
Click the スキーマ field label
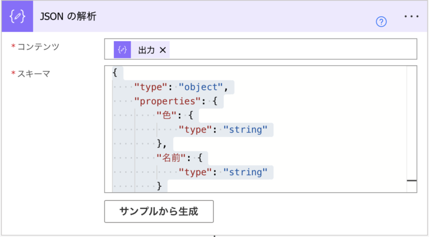(x=34, y=74)
